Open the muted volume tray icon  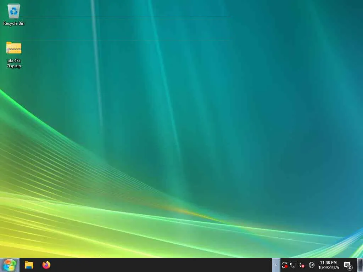(x=301, y=265)
